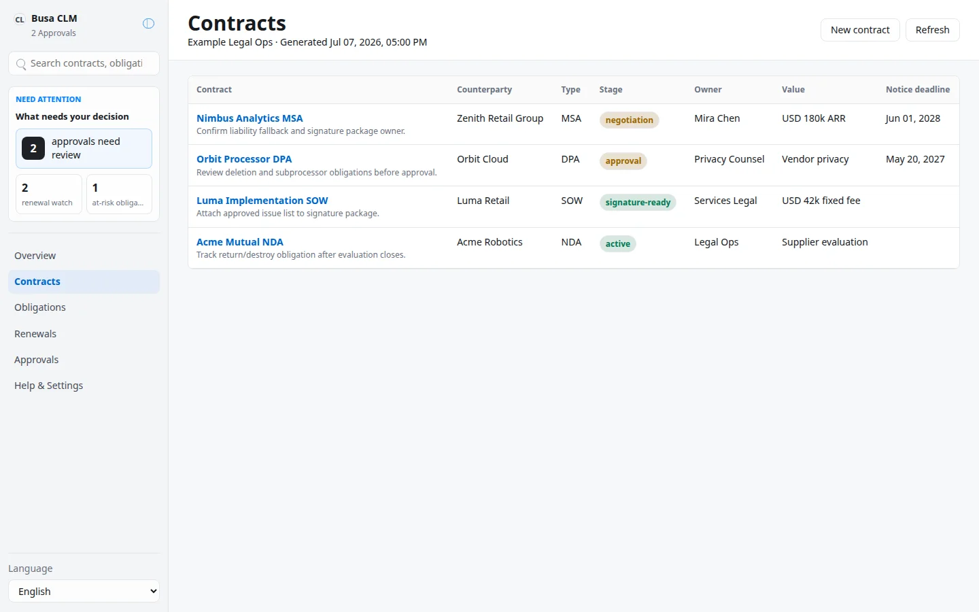
Task: Click the USD 42k fixed fee value
Action: 821,201
